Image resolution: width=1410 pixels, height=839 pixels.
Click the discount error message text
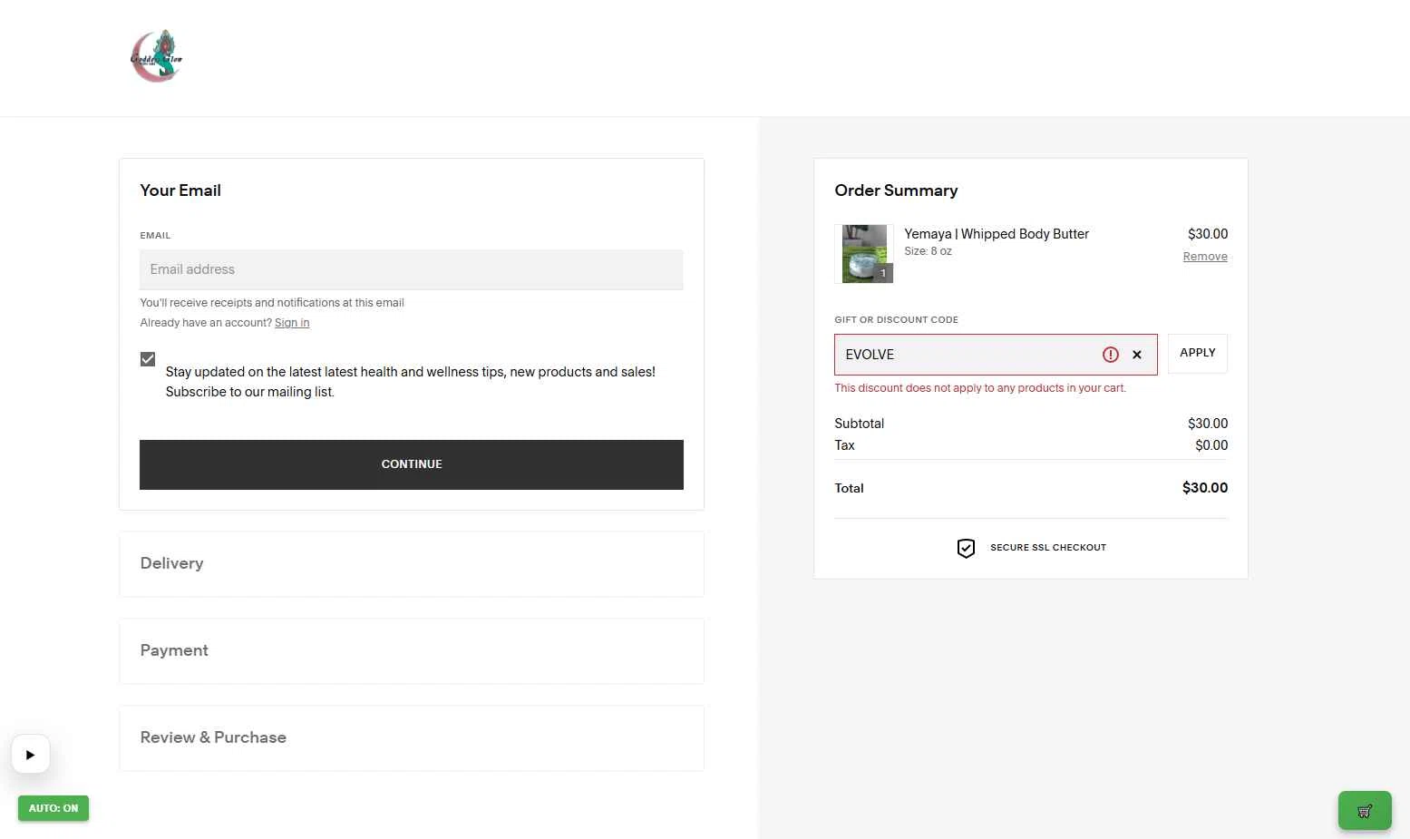tap(980, 388)
